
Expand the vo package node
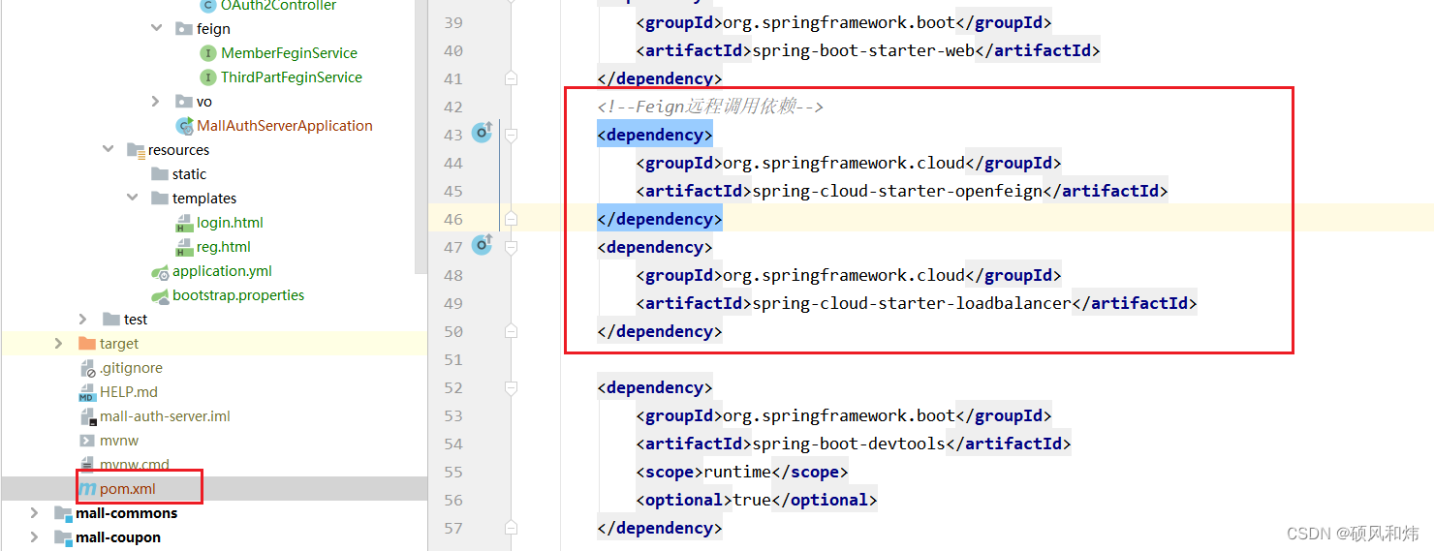(157, 102)
